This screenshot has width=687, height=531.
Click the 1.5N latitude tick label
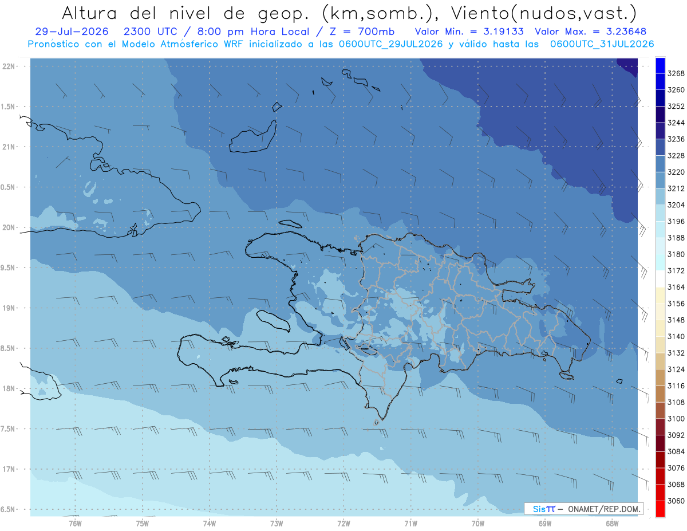[7, 107]
